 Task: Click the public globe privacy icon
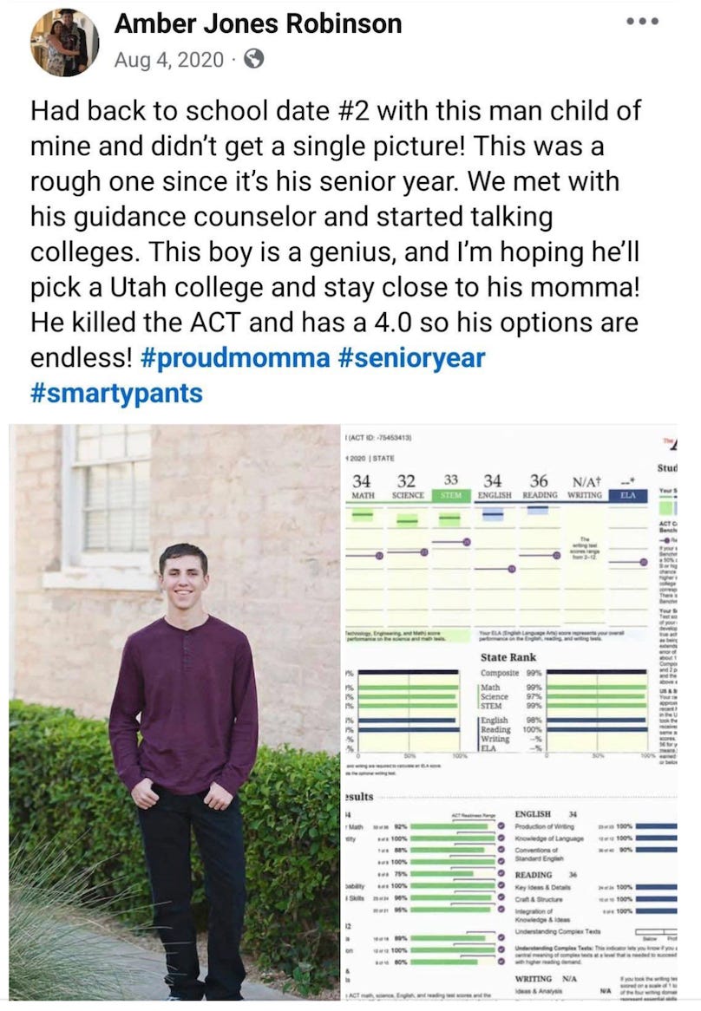pyautogui.click(x=254, y=59)
